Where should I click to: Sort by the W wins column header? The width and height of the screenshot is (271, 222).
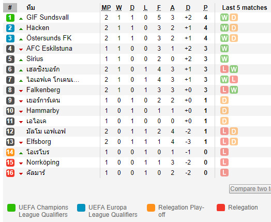pyautogui.click(x=119, y=8)
